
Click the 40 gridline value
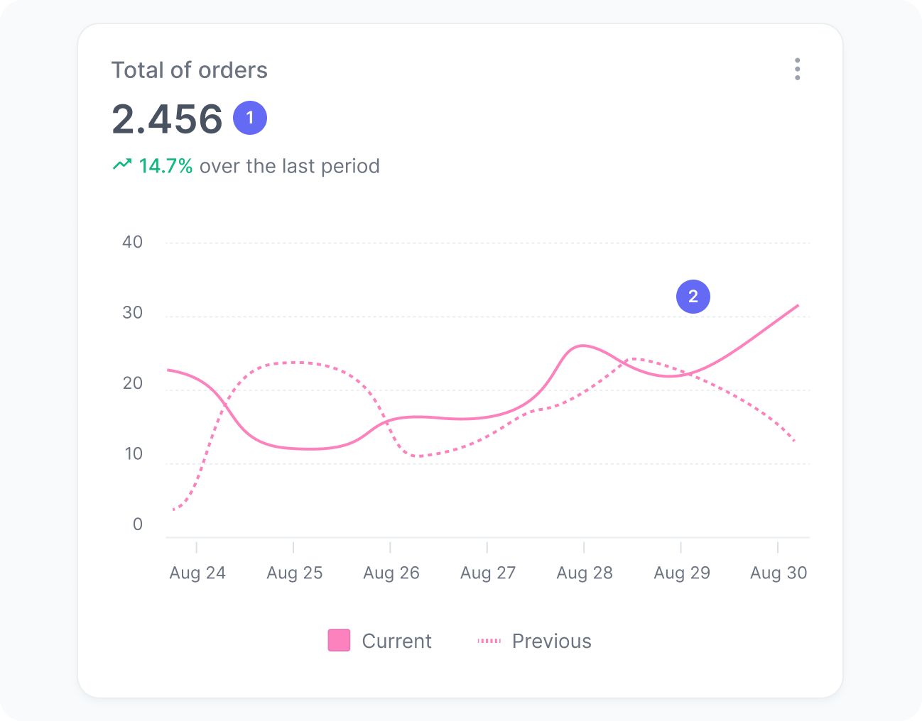[132, 242]
